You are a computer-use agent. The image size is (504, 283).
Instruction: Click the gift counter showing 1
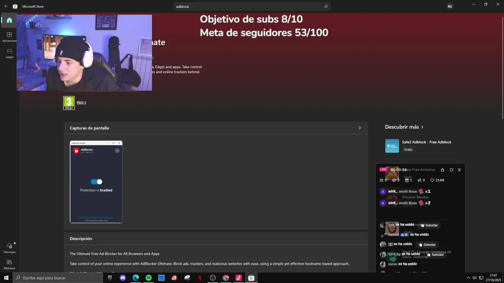(408, 180)
